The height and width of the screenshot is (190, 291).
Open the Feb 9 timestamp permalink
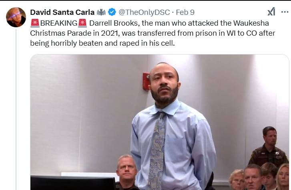coord(185,12)
